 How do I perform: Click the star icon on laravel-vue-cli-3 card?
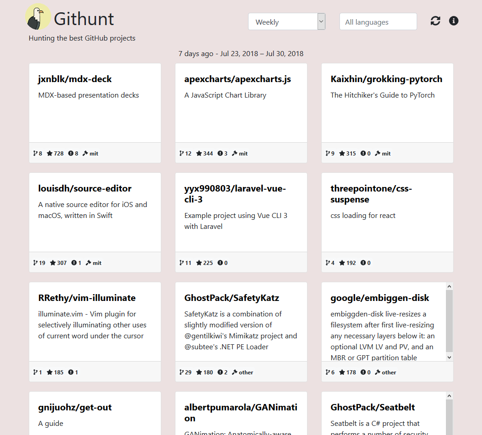(199, 263)
